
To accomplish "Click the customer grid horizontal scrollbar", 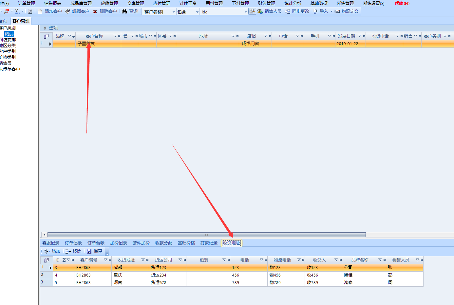I will point(206,235).
